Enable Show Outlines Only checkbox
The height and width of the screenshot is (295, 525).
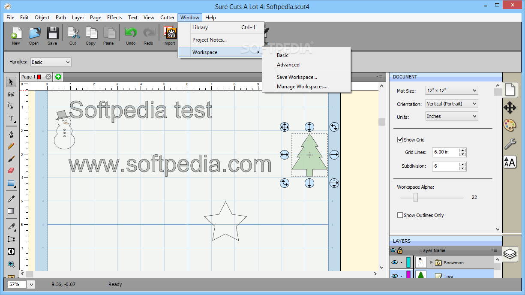point(400,215)
